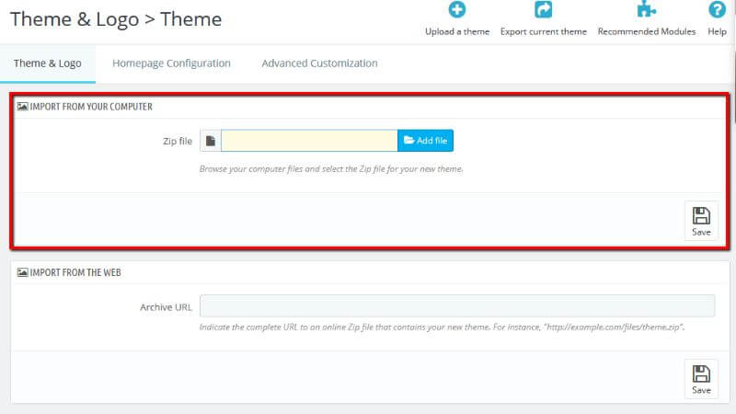Open the Homepage Configuration tab

pyautogui.click(x=171, y=63)
